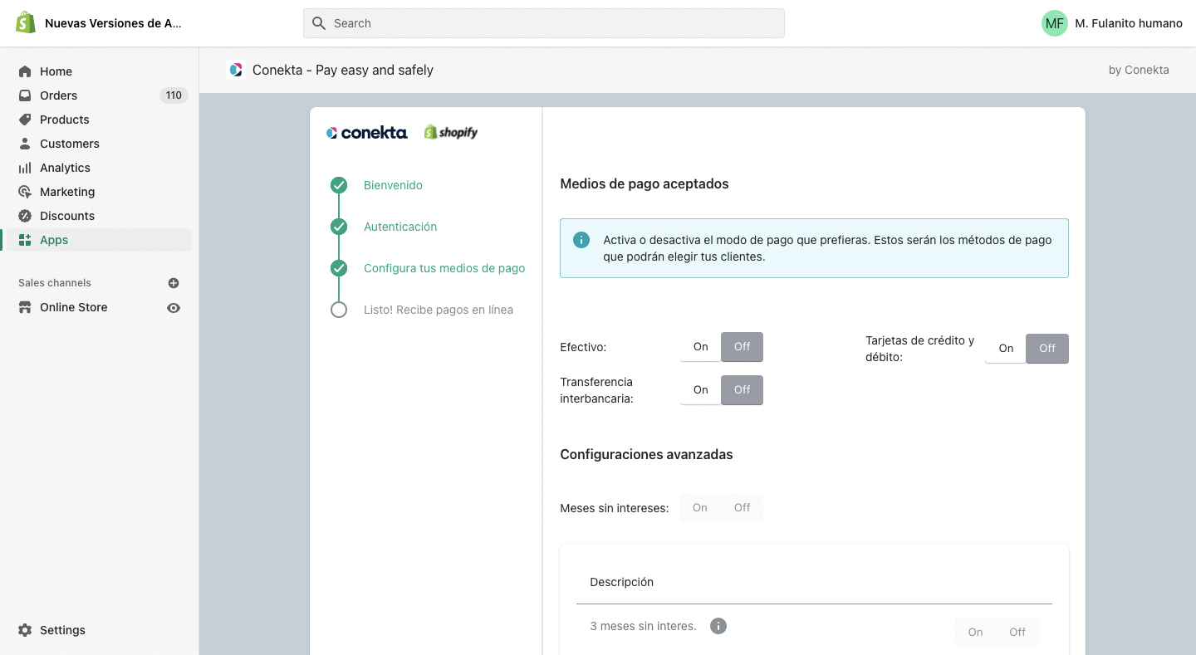The image size is (1196, 655).
Task: Click the Settings gear icon
Action: point(25,630)
